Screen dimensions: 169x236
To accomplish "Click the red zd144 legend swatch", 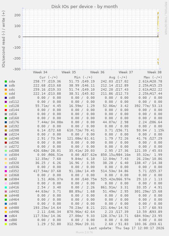I will (x=6, y=110).
